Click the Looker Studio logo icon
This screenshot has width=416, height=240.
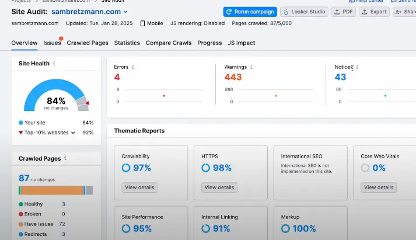(x=286, y=12)
